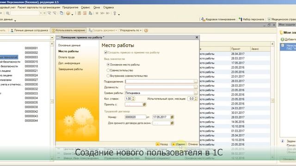Go to Завершение работы wizard step

pyautogui.click(x=70, y=69)
